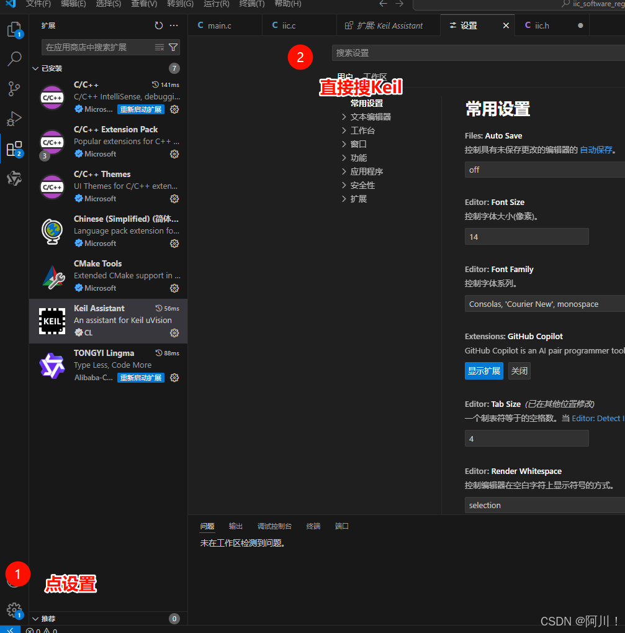Click 关闭 button for GitHub Copilot

pos(519,371)
